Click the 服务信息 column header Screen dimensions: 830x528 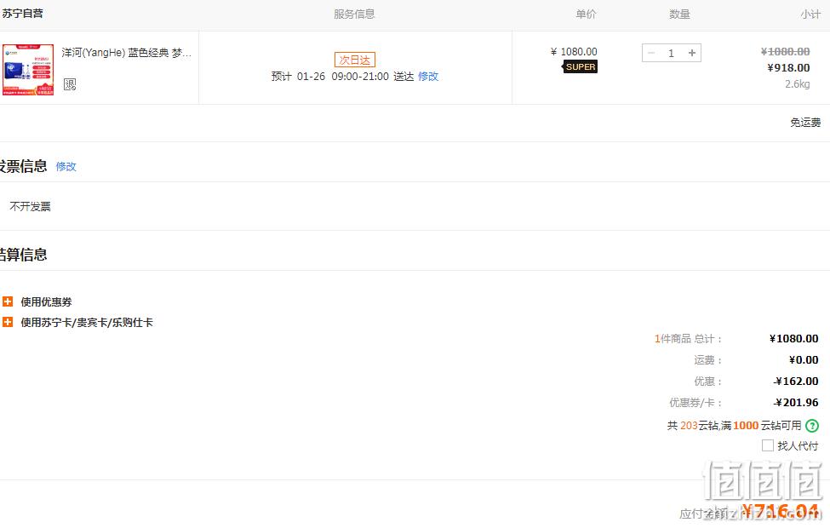pyautogui.click(x=354, y=14)
